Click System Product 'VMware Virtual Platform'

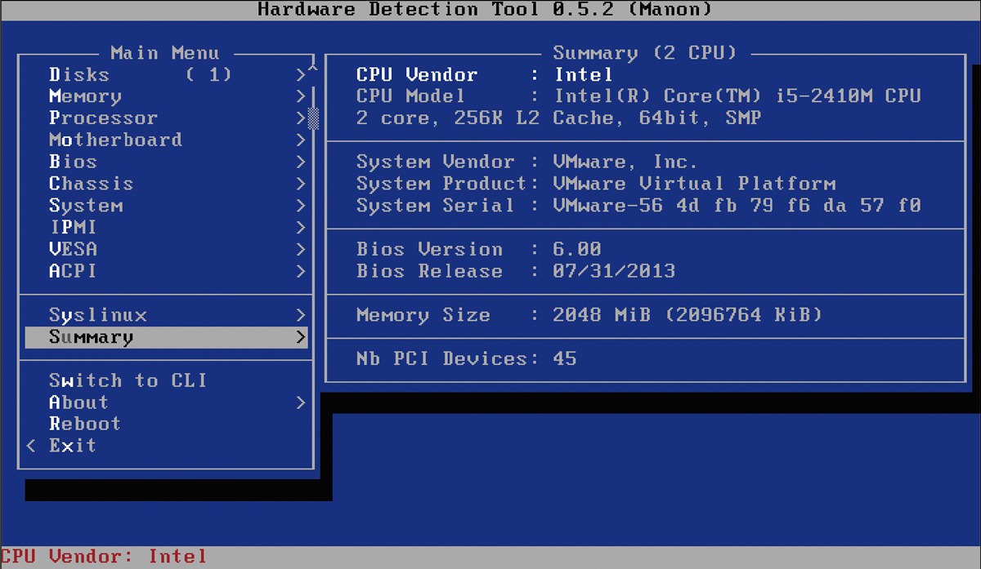click(x=596, y=184)
